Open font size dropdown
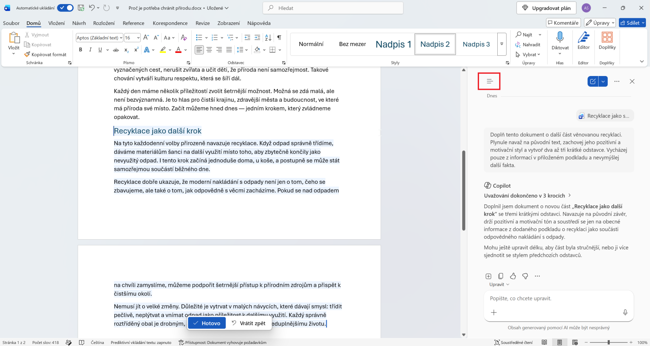 (138, 38)
